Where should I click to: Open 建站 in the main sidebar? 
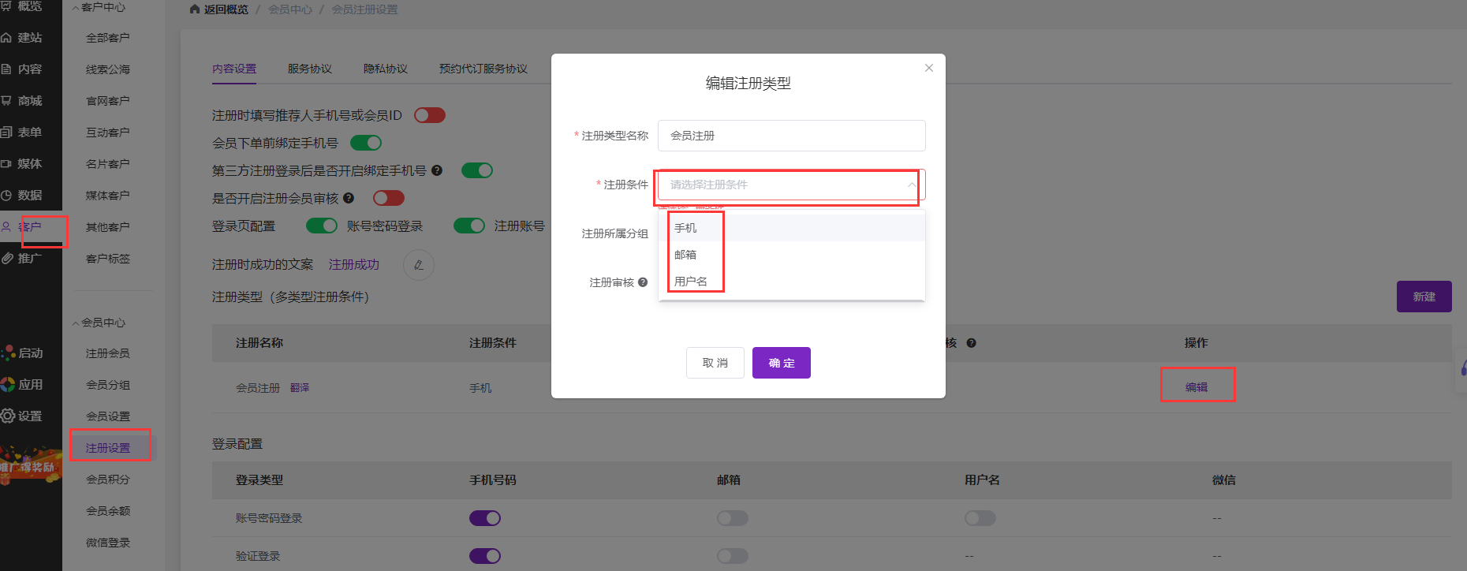pos(22,38)
